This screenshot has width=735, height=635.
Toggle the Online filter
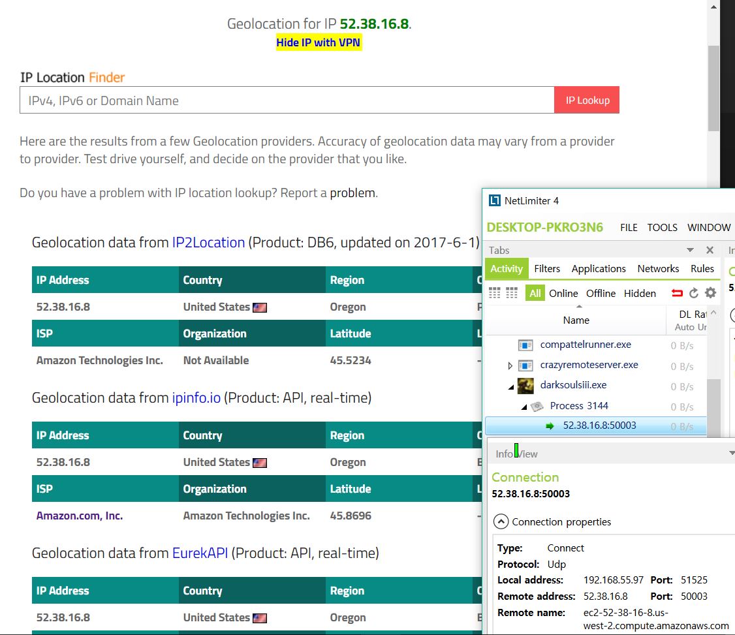pos(563,294)
